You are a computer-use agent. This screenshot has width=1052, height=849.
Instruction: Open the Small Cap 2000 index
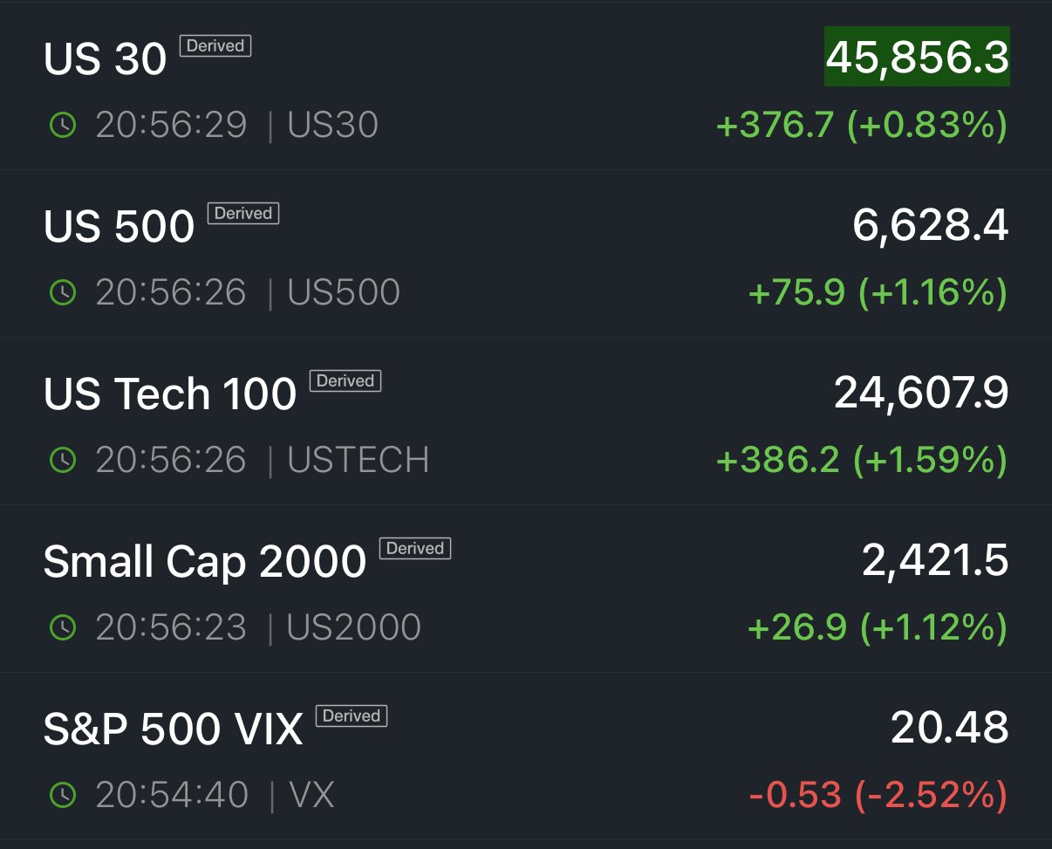(205, 562)
